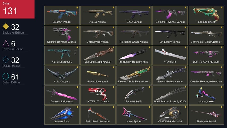Screen dimensions: 227x128
Task: Click the pink Premium Edition triangle icon
Action: coord(6,43)
